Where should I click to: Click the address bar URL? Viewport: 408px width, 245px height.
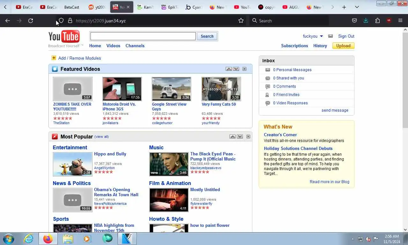[x=101, y=21]
